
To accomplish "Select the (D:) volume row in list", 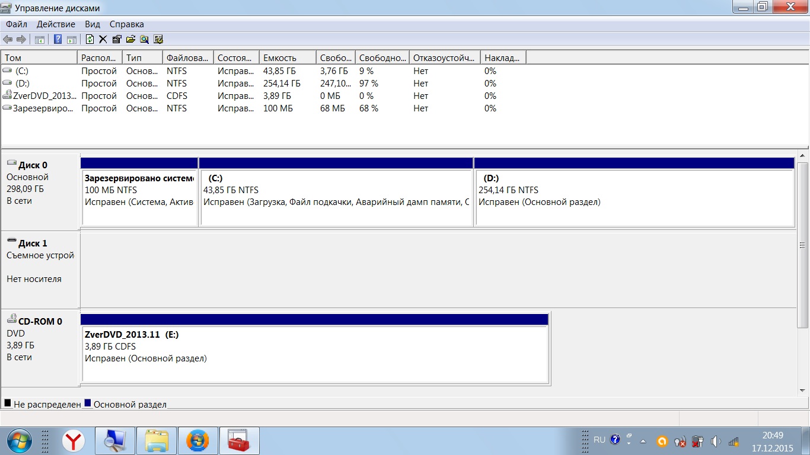I will point(23,84).
